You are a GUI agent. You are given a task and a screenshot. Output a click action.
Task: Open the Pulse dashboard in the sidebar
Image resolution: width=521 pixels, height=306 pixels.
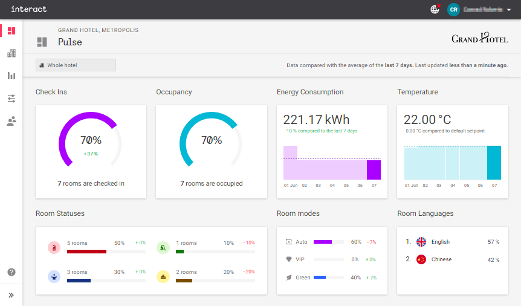click(x=11, y=31)
